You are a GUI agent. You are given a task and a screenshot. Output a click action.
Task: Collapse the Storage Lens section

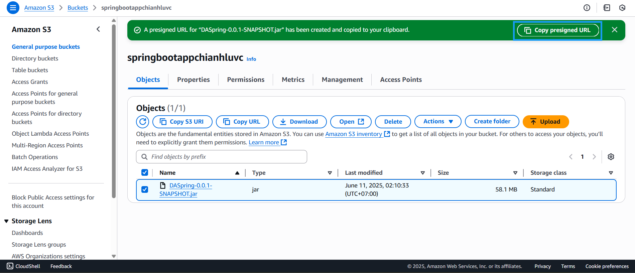(x=6, y=221)
